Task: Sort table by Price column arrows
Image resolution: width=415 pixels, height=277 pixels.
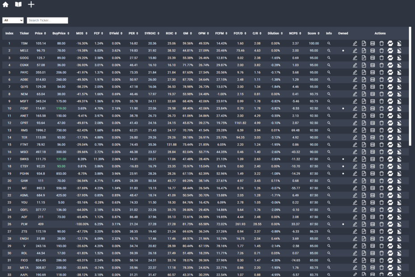Action: [x=45, y=34]
